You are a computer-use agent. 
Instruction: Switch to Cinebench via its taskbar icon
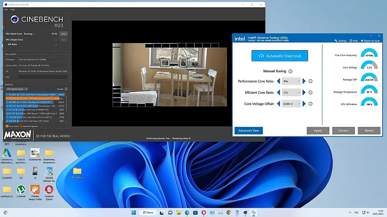(x=245, y=213)
